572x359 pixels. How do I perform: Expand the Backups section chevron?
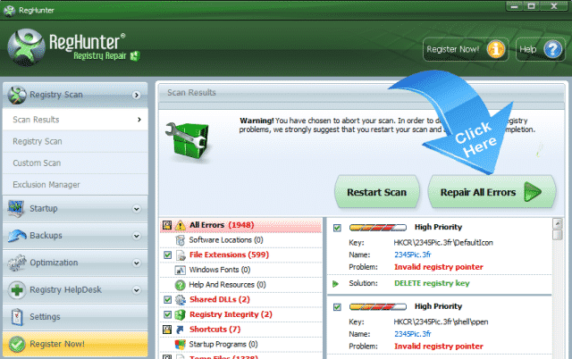tap(136, 236)
